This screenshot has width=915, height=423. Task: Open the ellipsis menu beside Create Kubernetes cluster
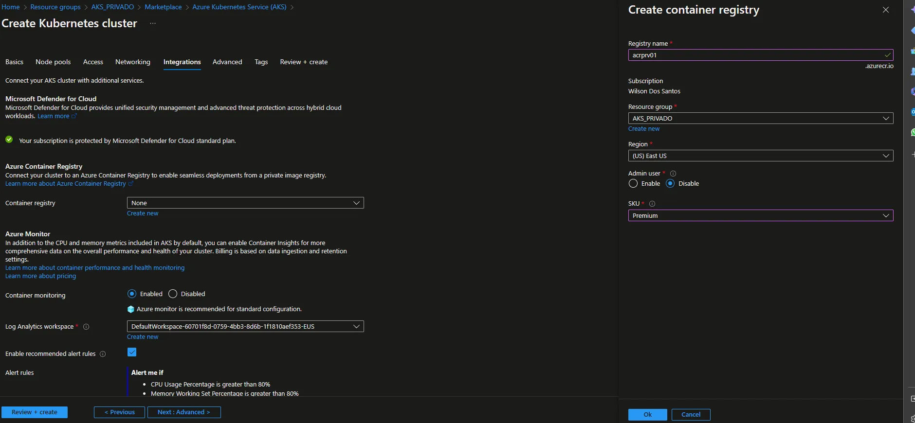click(x=152, y=23)
